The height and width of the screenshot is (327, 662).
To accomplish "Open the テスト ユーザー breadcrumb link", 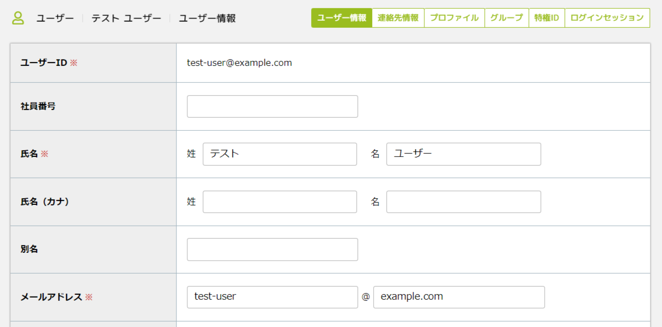I will [126, 19].
